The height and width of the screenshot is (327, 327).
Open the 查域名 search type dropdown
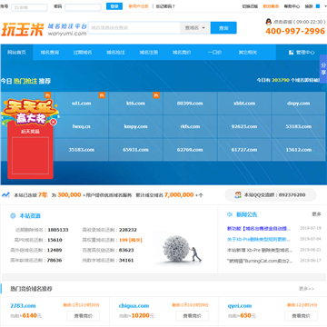[195, 28]
